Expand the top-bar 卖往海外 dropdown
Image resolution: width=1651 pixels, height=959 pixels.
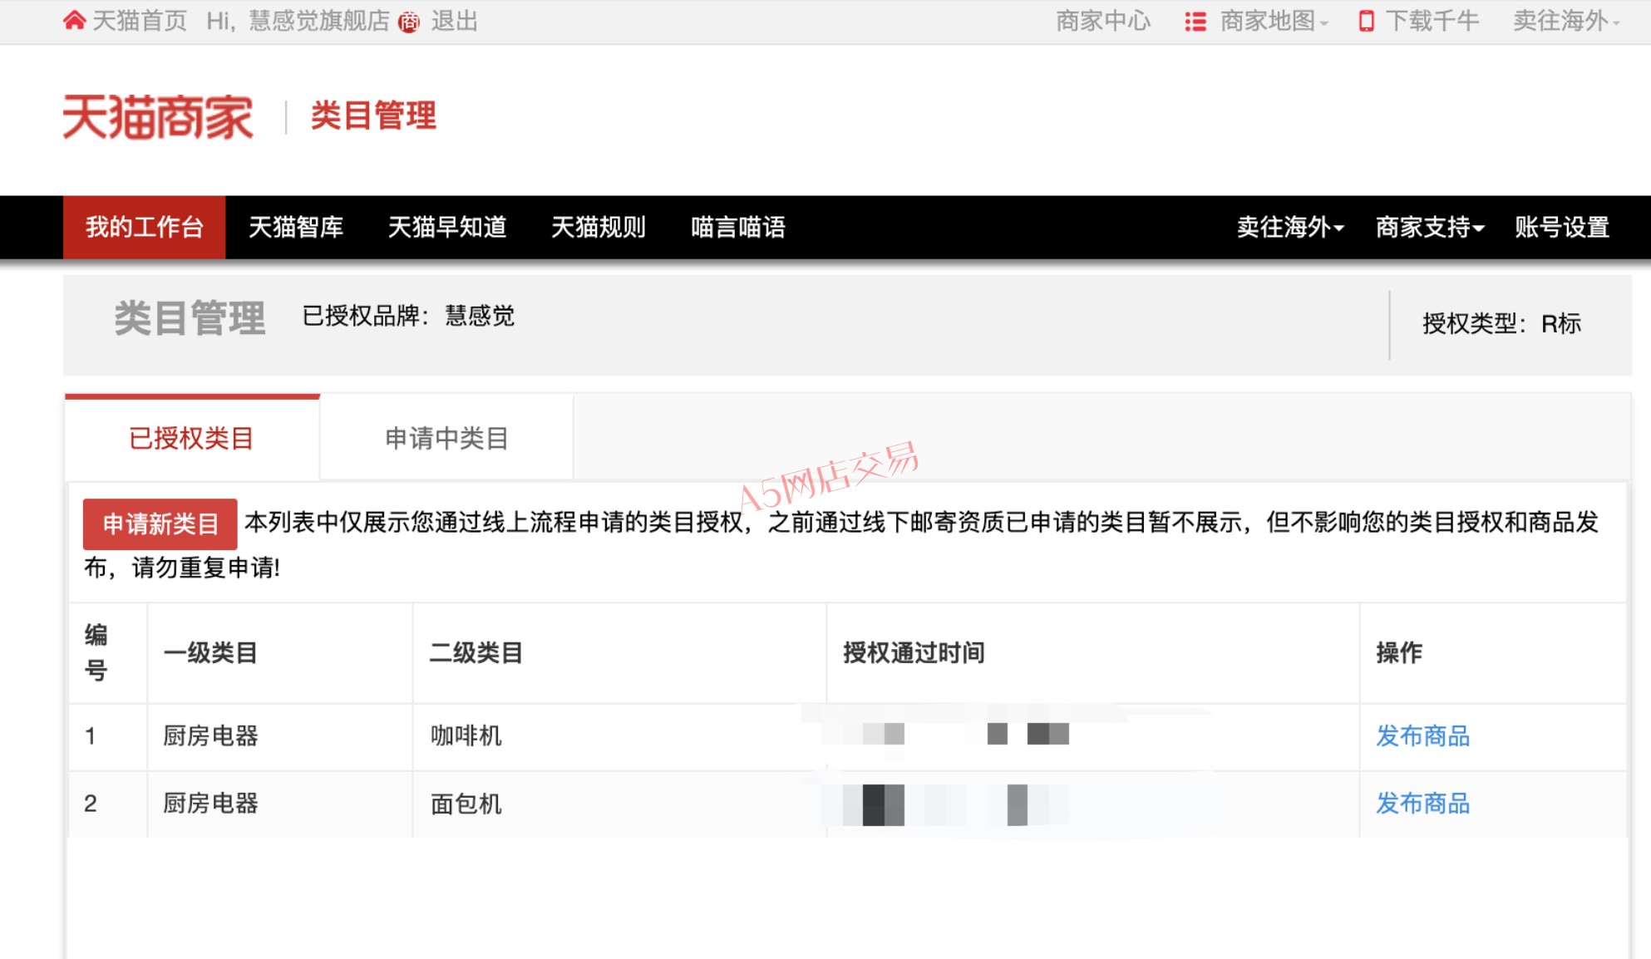point(1566,21)
